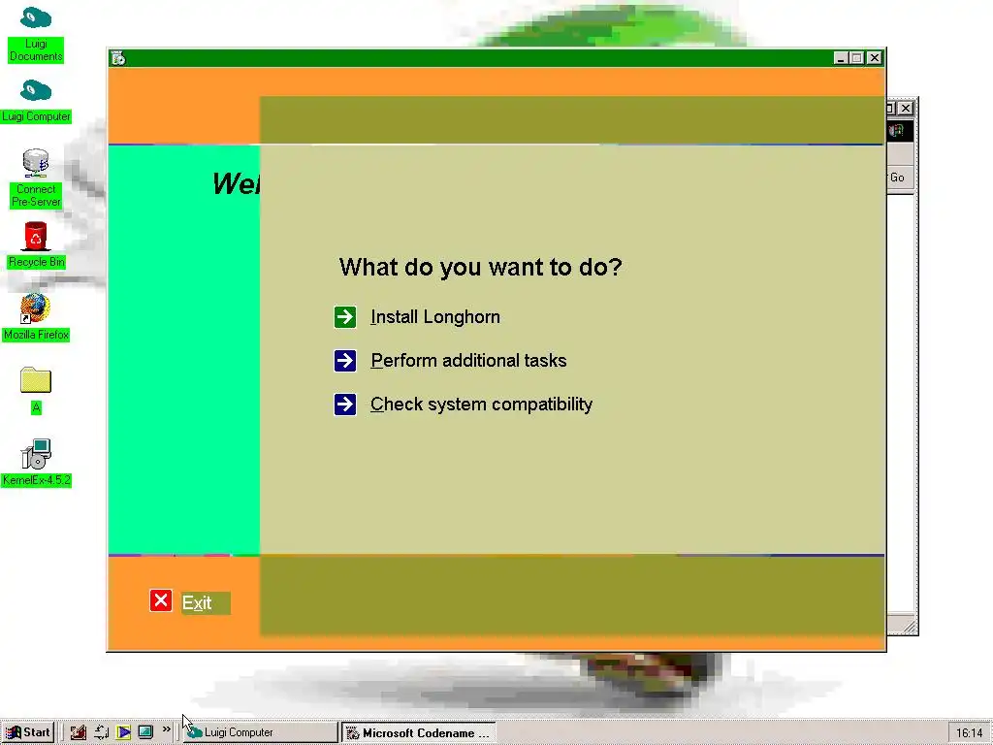Click the first quick launch icon beside Start
Screen dimensions: 993x745
coord(78,732)
